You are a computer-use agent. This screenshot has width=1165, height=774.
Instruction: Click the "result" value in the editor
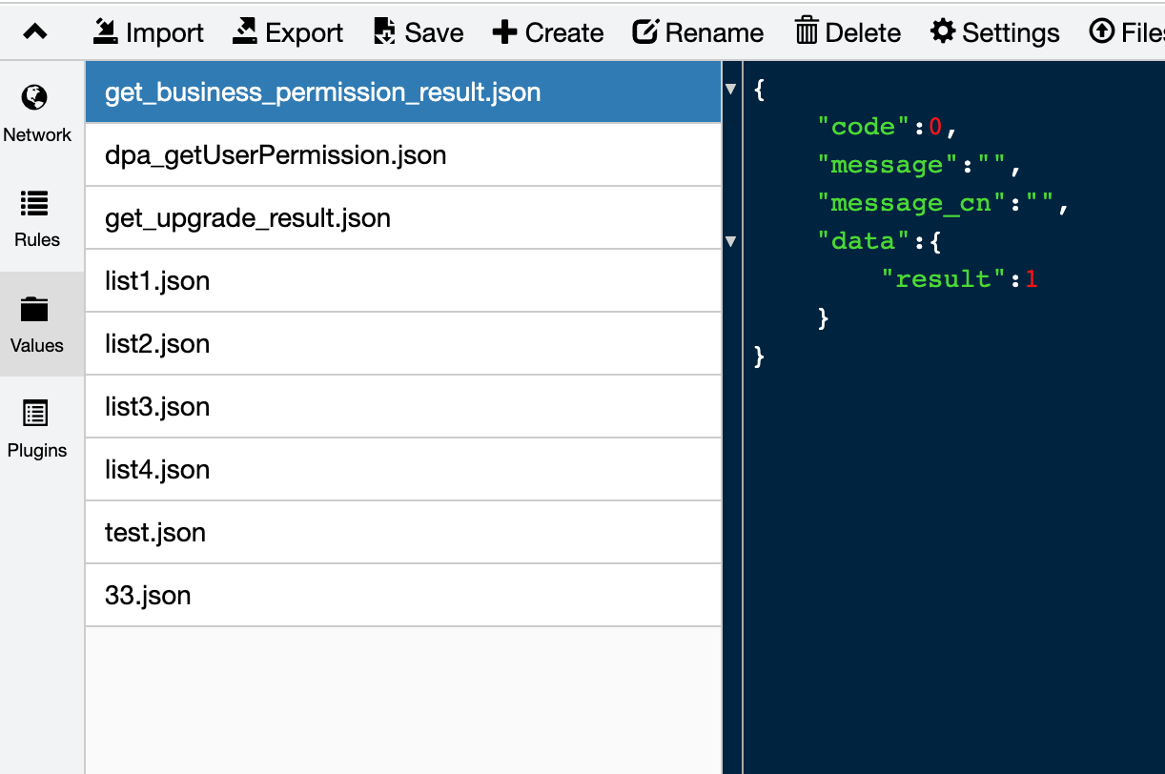tap(1031, 279)
